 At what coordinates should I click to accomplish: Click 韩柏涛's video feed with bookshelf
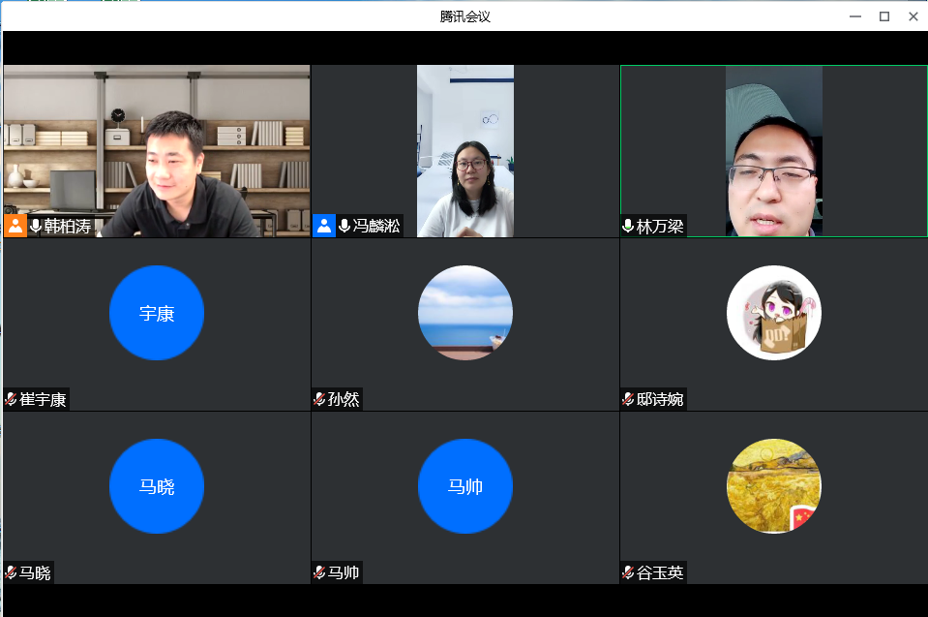coord(157,151)
